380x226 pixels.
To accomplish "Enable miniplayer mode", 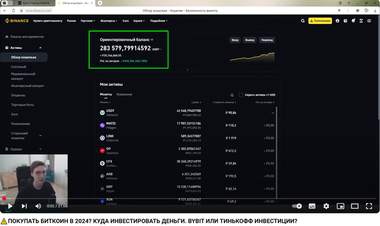I will pos(340,206).
